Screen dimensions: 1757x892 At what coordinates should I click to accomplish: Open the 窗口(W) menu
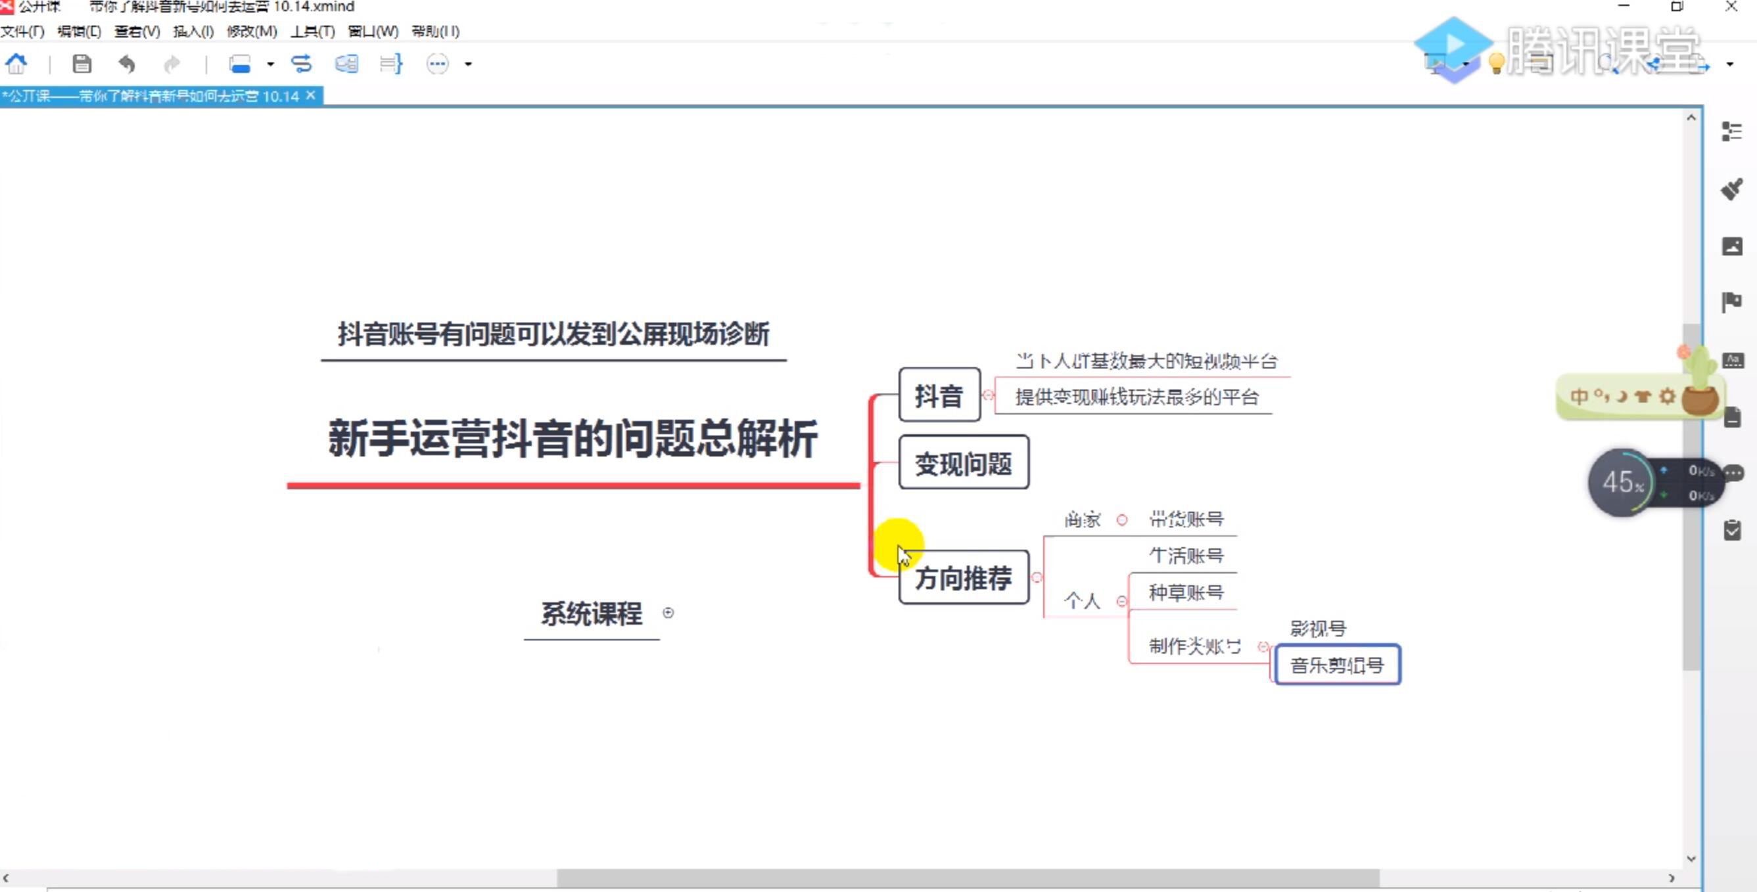pos(373,32)
